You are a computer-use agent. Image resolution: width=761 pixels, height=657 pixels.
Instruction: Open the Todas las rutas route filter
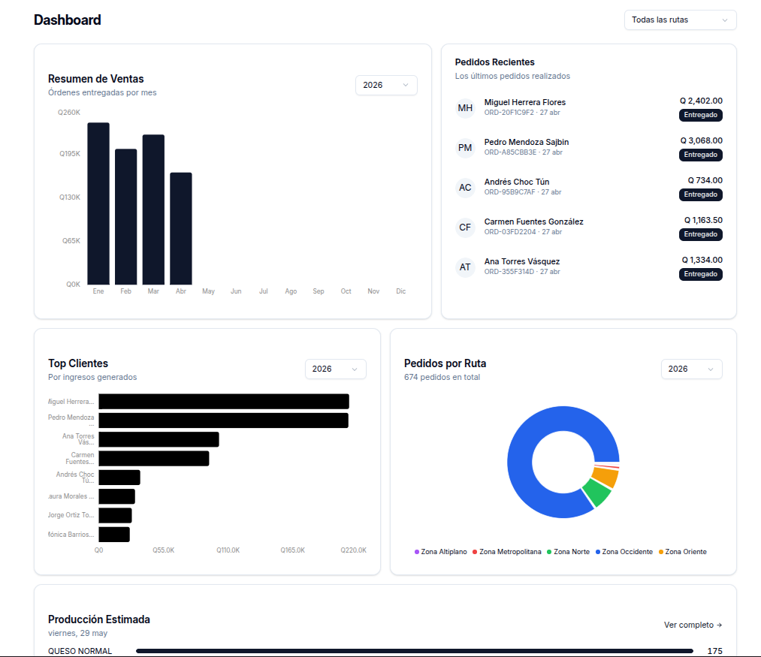tap(680, 20)
